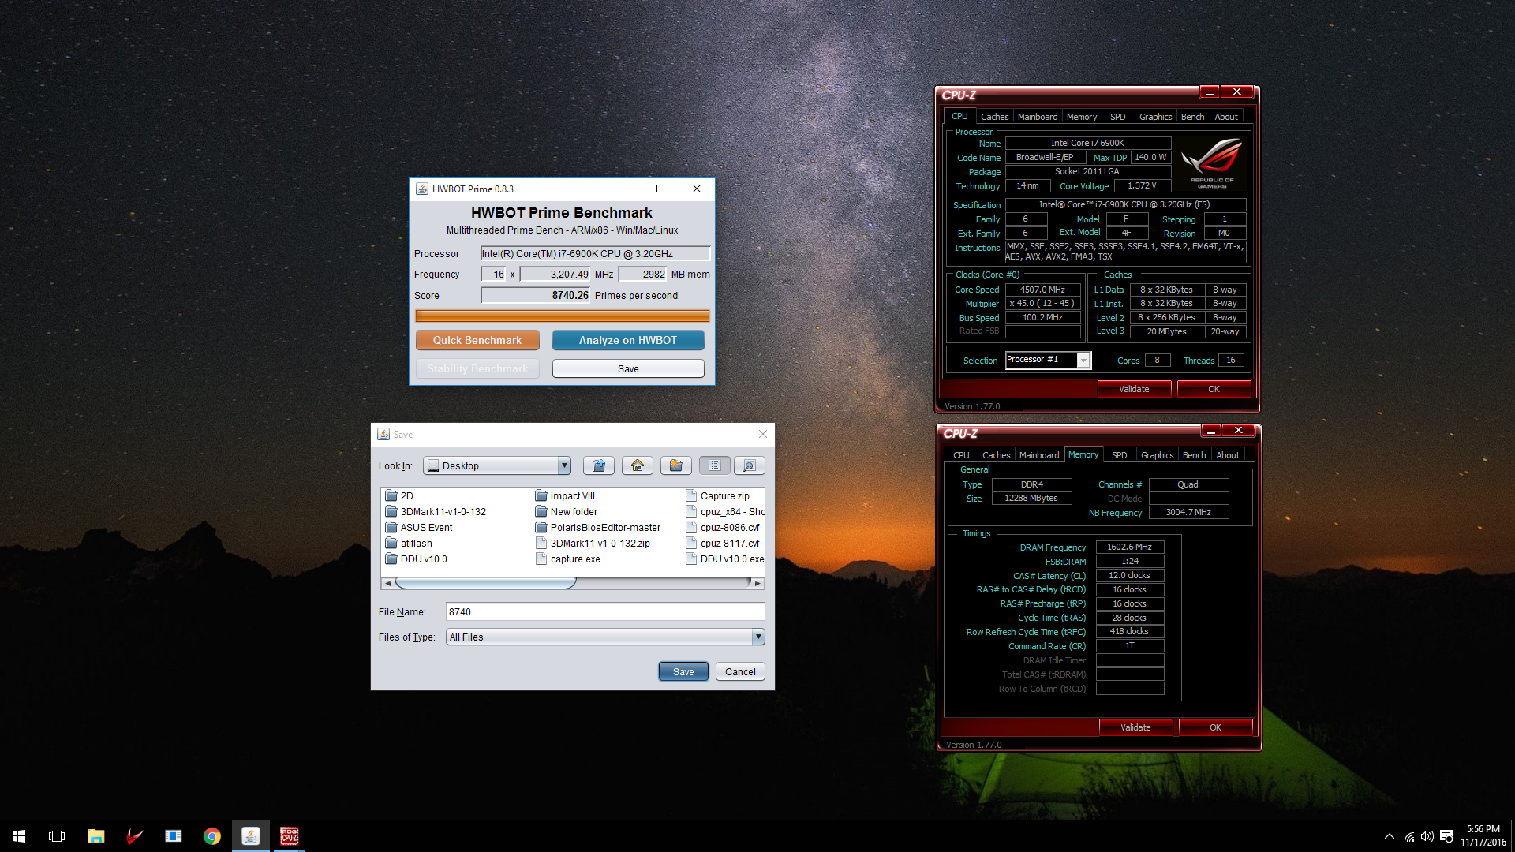Open SPD tab in top CPU-Z window

1117,117
